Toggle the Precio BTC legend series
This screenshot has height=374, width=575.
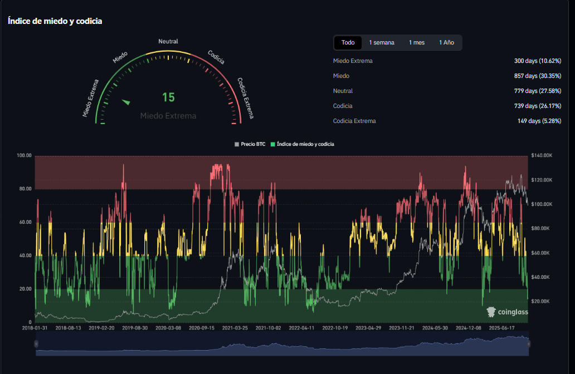point(252,144)
